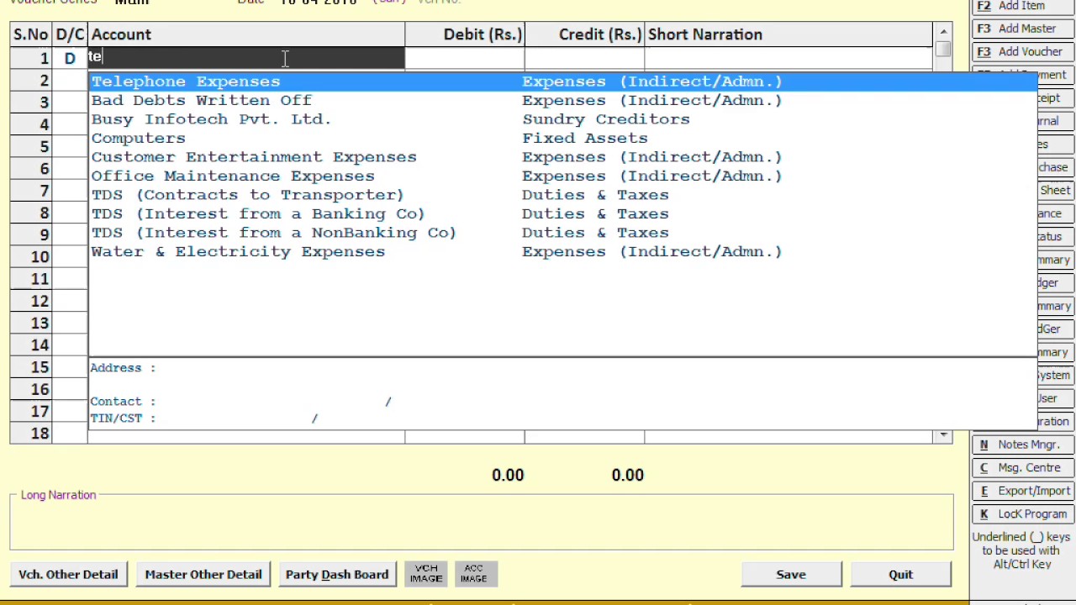The image size is (1076, 605).
Task: Choose Customer Entertainment Expenses account
Action: (x=563, y=157)
